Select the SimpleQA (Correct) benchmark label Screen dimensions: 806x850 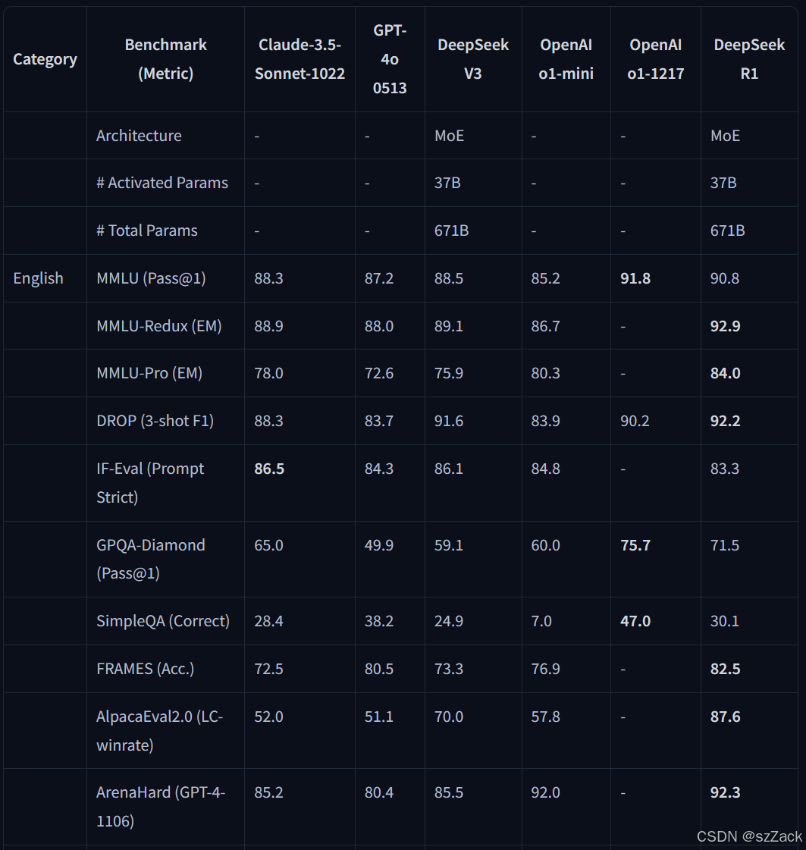pos(162,621)
